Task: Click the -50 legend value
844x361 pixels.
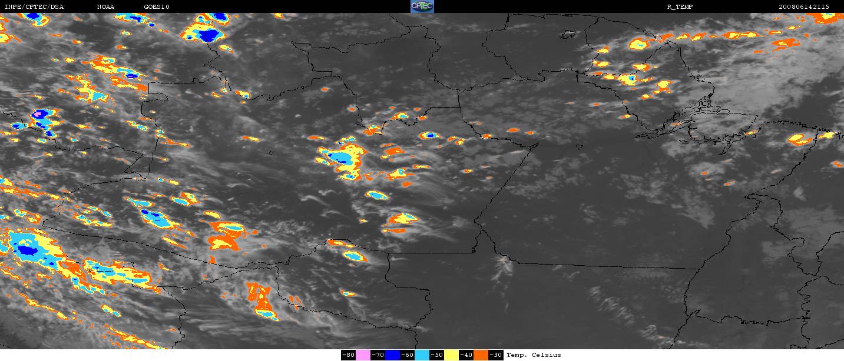Action: coord(436,355)
